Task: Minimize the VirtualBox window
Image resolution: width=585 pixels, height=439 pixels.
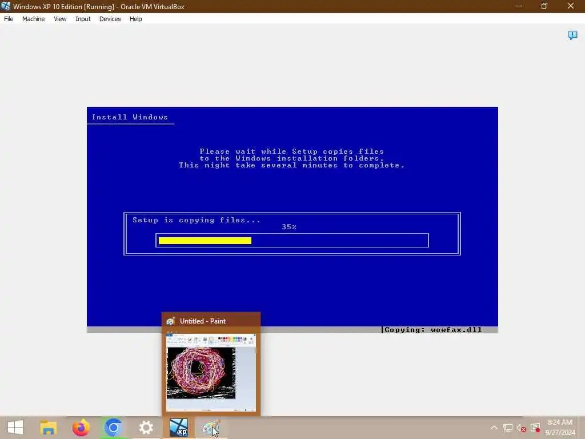Action: pyautogui.click(x=519, y=6)
